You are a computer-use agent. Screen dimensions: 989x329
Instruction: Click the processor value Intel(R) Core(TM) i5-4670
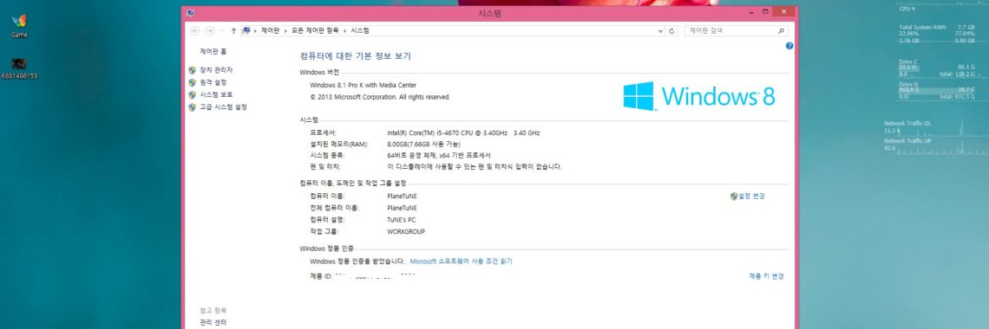click(463, 133)
